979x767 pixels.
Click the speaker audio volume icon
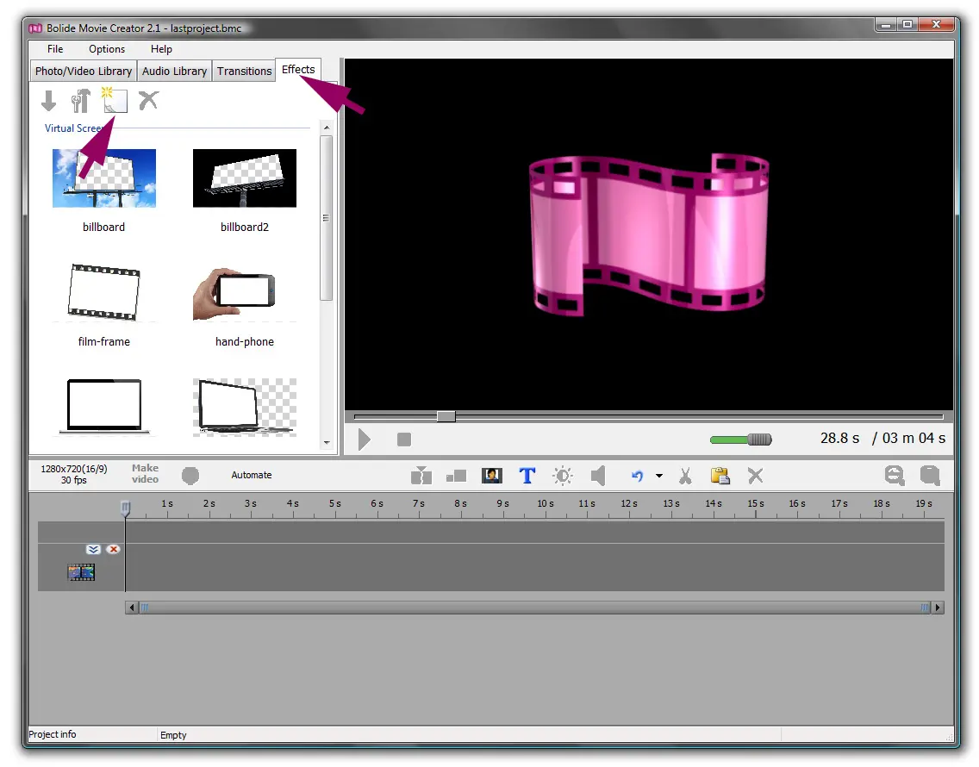tap(598, 476)
